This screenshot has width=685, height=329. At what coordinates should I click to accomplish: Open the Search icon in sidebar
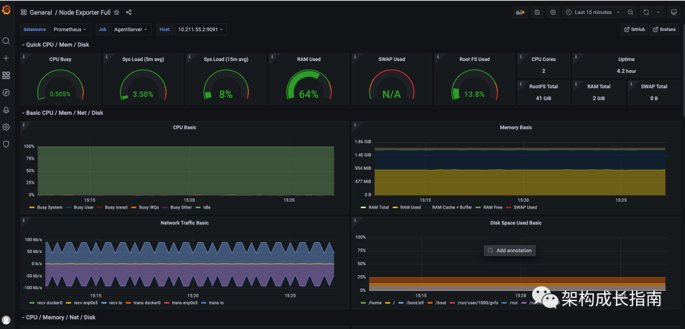point(6,41)
